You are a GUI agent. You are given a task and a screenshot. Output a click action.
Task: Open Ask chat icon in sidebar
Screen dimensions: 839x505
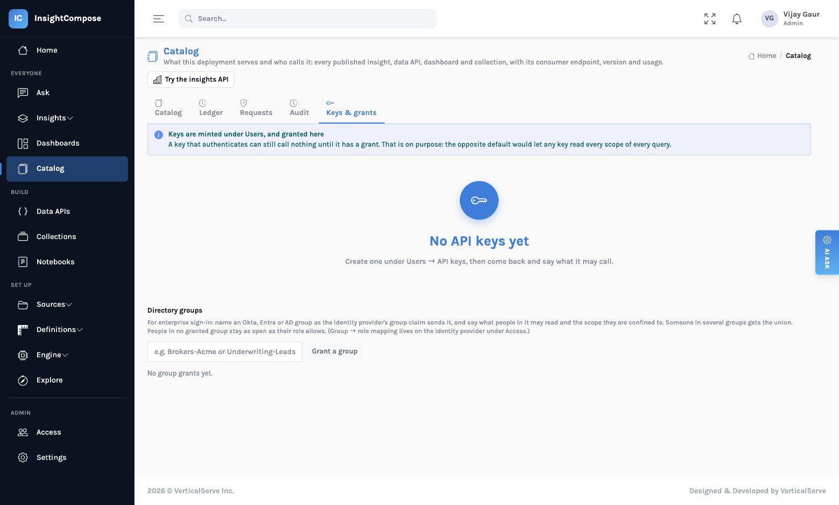[x=23, y=92]
